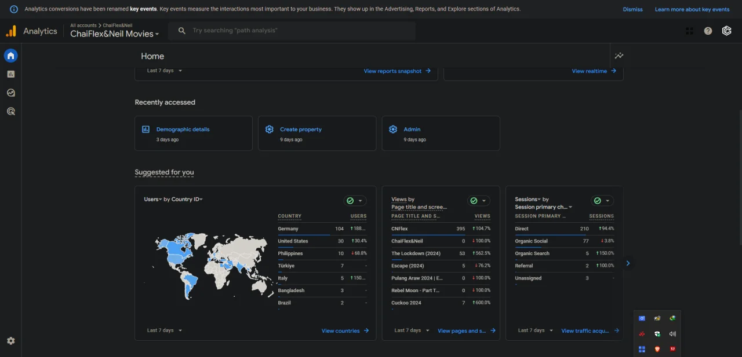Screen dimensions: 742x357
Task: Open the Insights sparkline icon beside Home
Action: (x=619, y=56)
